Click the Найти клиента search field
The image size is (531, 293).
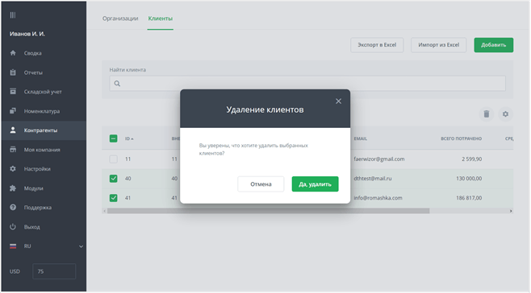(307, 84)
